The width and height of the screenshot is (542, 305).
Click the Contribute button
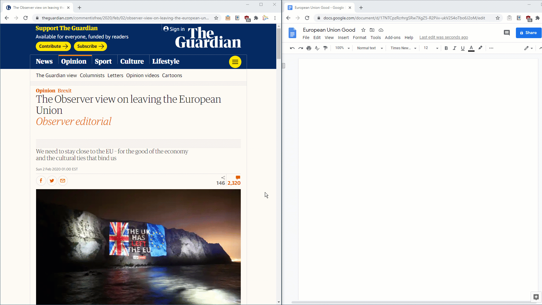(x=53, y=46)
